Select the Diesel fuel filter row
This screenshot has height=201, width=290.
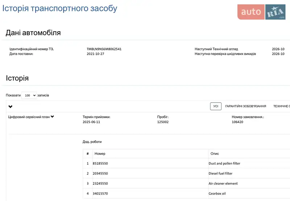click(220, 173)
